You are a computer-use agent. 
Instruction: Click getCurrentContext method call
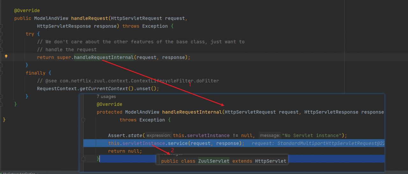(103, 89)
